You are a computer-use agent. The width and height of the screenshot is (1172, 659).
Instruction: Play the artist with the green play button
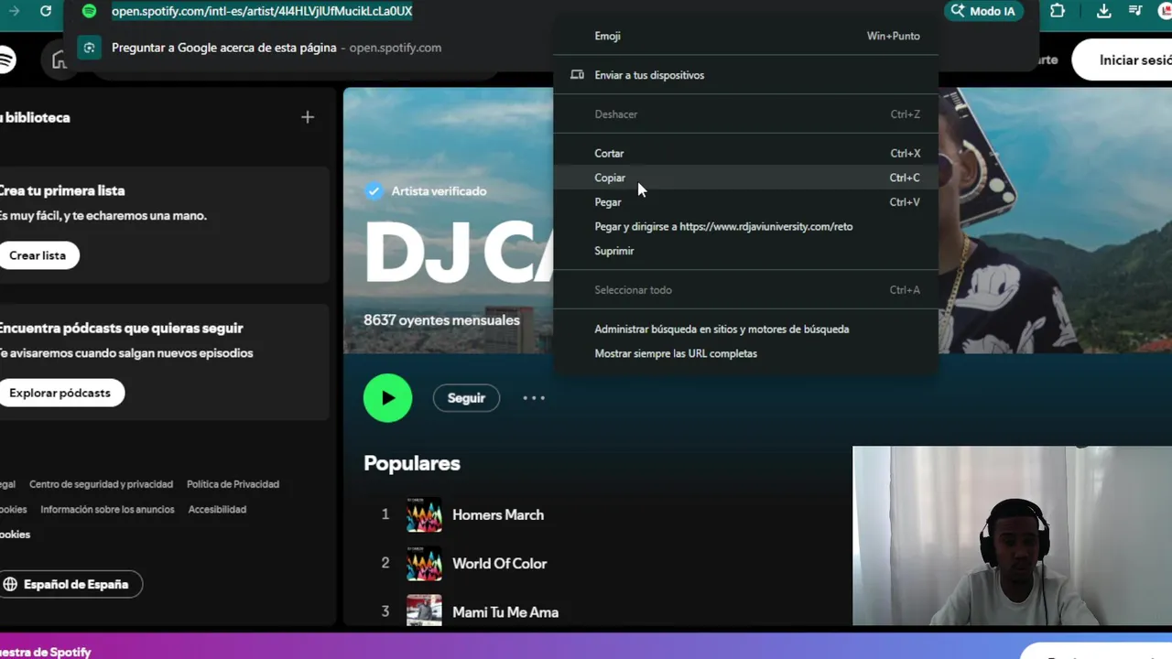click(x=387, y=398)
